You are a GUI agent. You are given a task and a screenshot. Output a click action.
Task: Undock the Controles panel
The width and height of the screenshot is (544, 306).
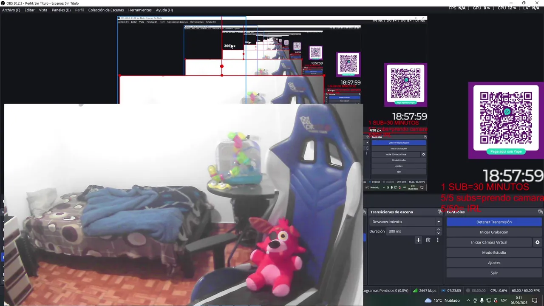540,212
